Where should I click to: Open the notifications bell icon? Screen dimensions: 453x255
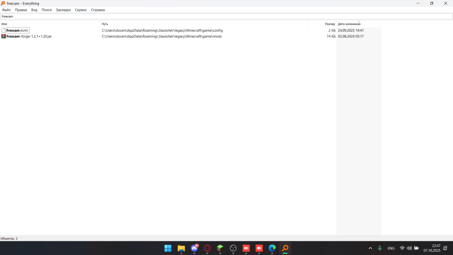(x=445, y=248)
